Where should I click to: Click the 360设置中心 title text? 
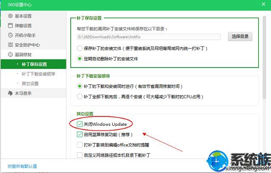tap(19, 5)
